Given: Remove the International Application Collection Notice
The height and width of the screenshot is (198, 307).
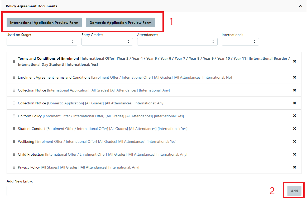Looking at the screenshot, I should click(x=295, y=90).
